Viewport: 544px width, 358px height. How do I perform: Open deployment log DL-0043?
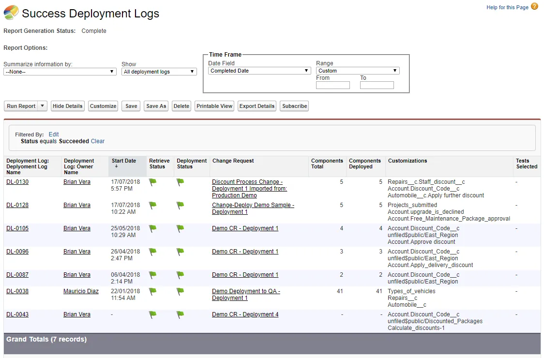(17, 314)
